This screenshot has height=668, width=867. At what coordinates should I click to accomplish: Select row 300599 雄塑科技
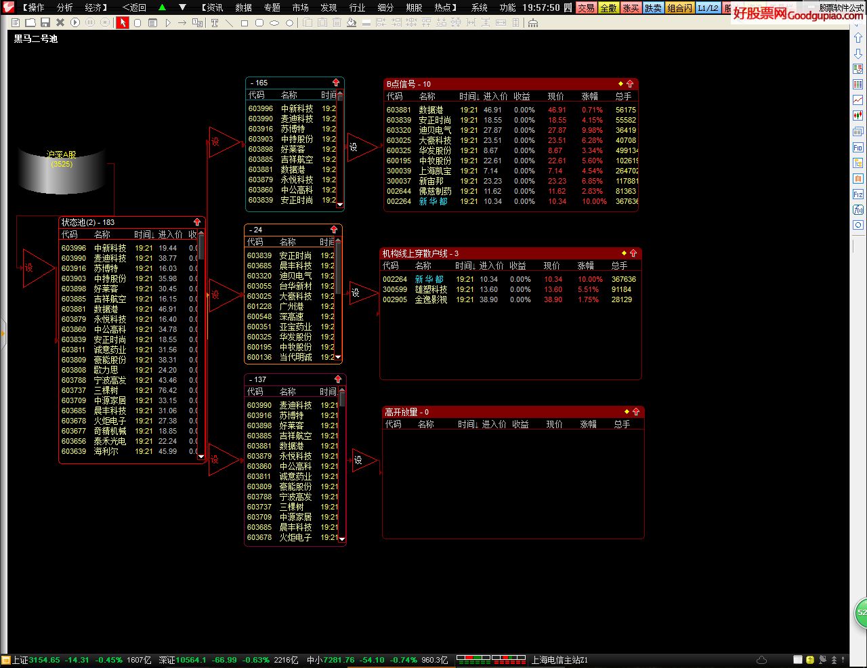(509, 289)
